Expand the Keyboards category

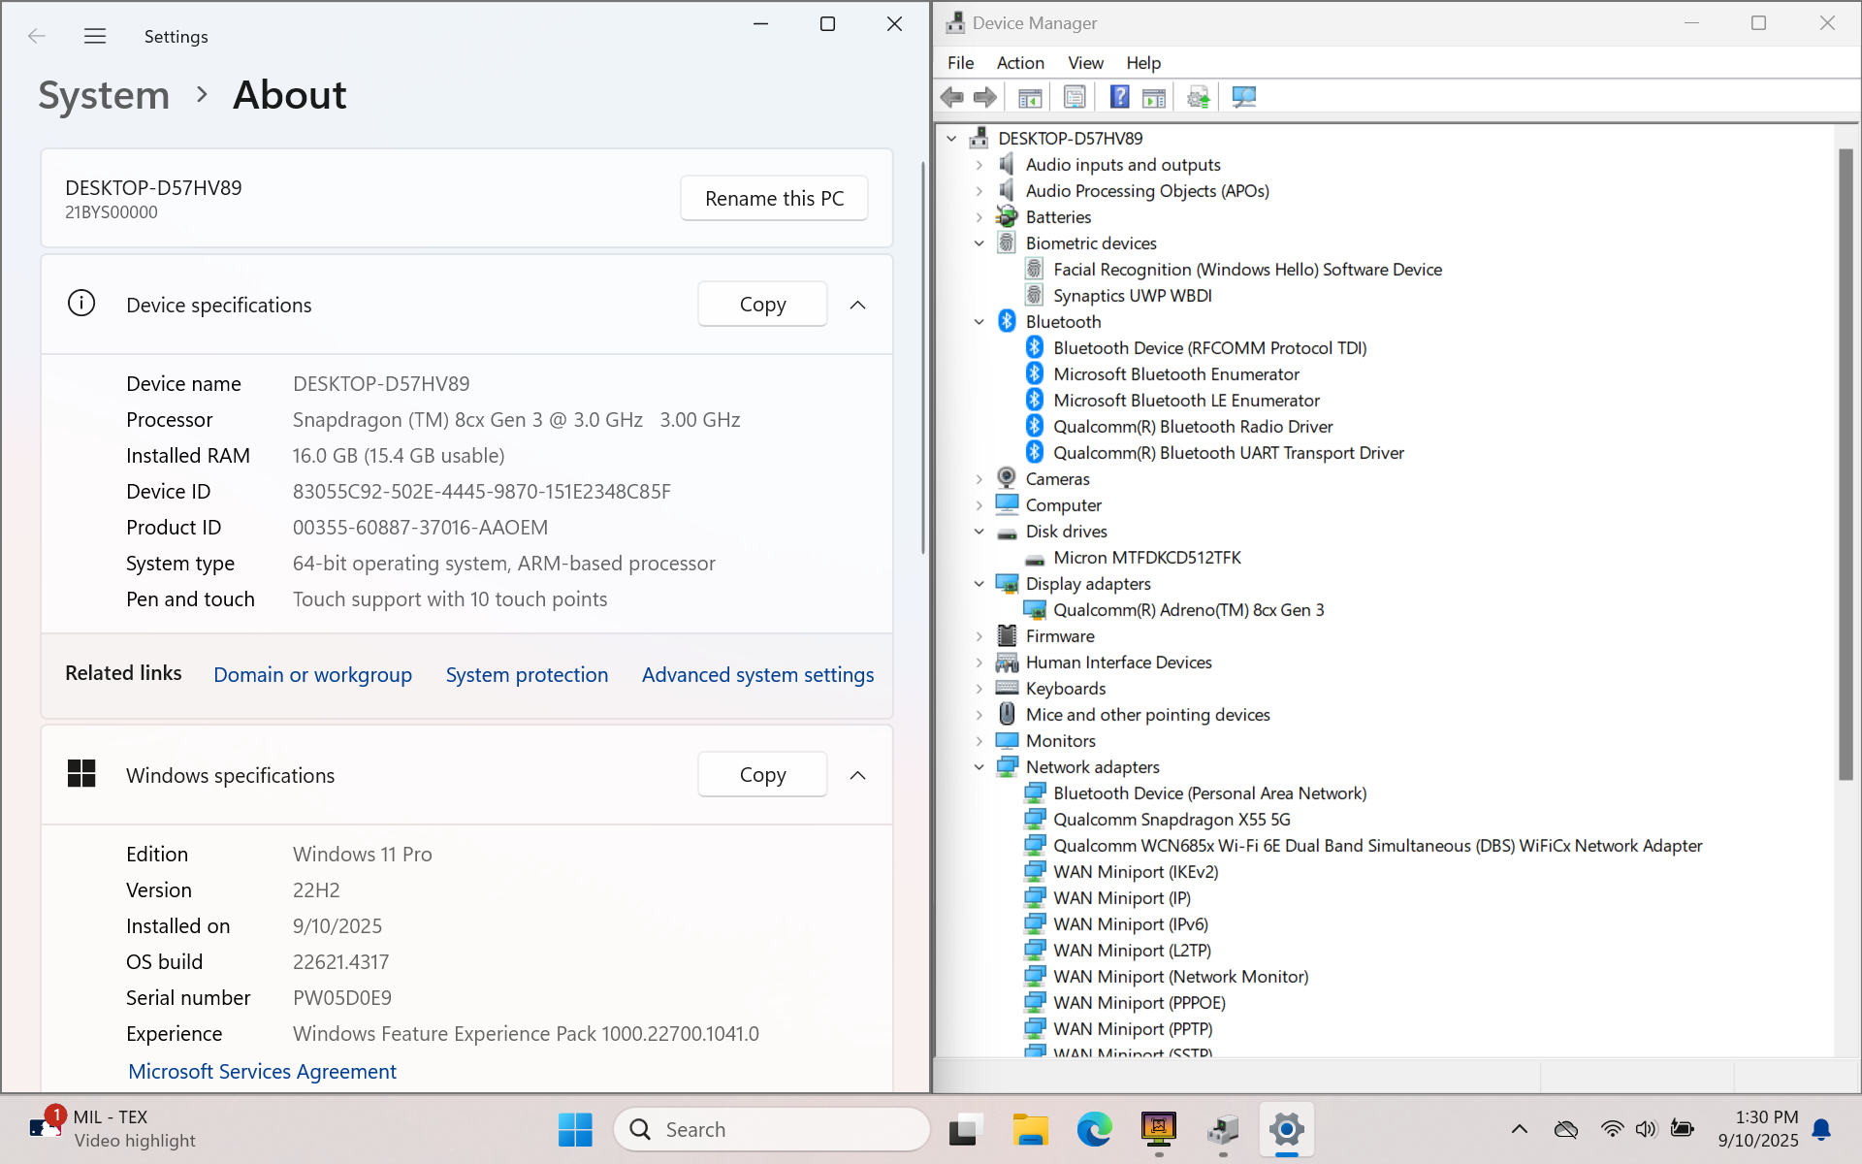[x=979, y=689]
